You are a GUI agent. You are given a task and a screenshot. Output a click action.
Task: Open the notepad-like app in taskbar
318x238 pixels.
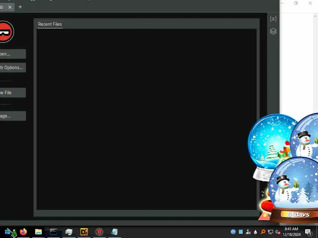114,232
